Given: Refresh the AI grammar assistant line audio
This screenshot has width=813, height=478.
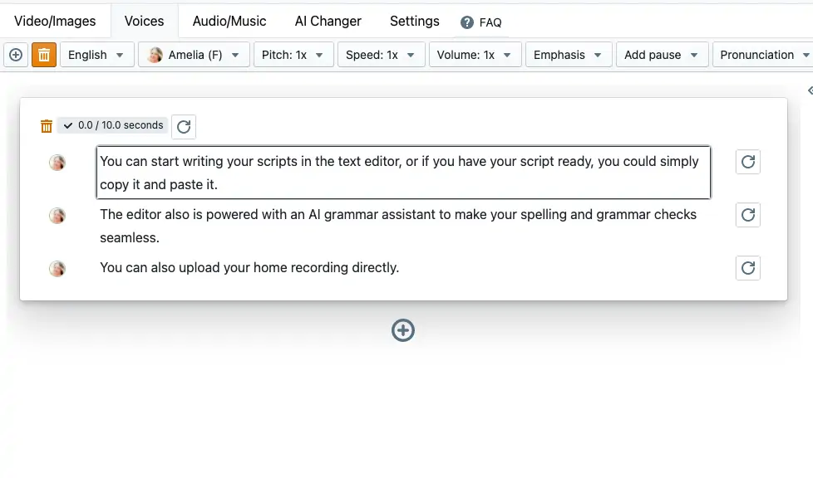Looking at the screenshot, I should (x=747, y=215).
